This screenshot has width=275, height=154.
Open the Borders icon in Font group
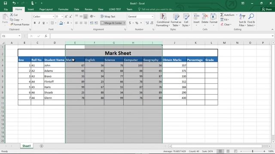[x=52, y=23]
